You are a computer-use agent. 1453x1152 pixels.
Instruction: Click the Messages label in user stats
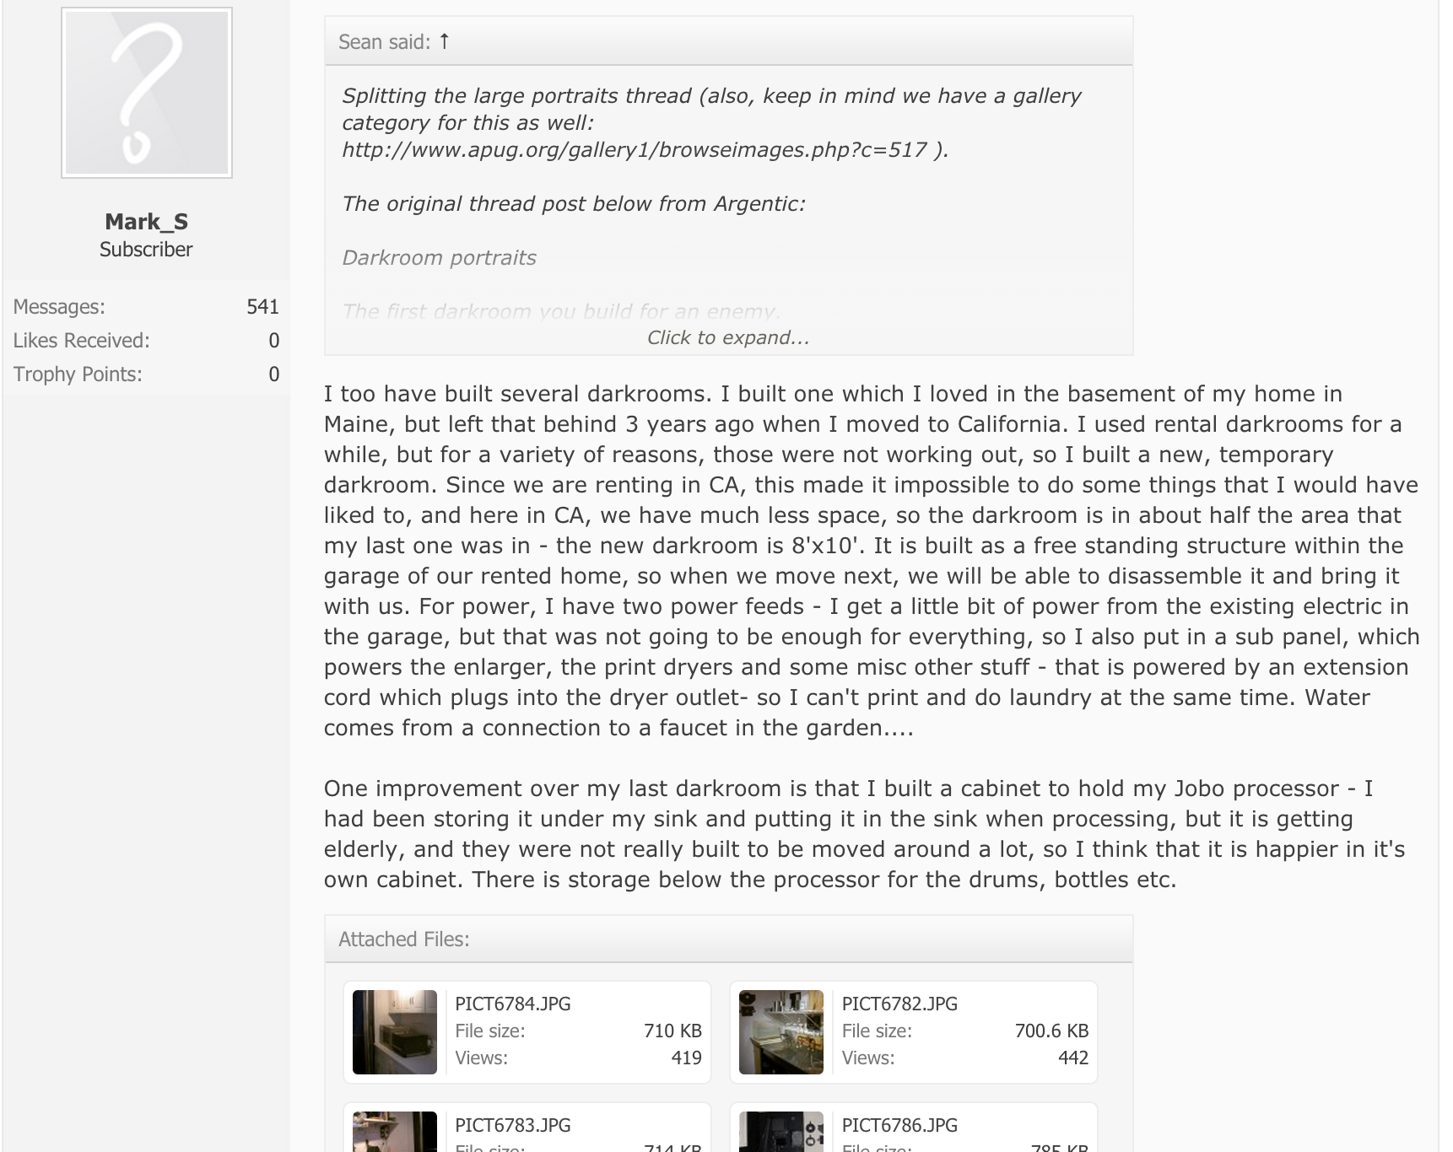(x=59, y=307)
